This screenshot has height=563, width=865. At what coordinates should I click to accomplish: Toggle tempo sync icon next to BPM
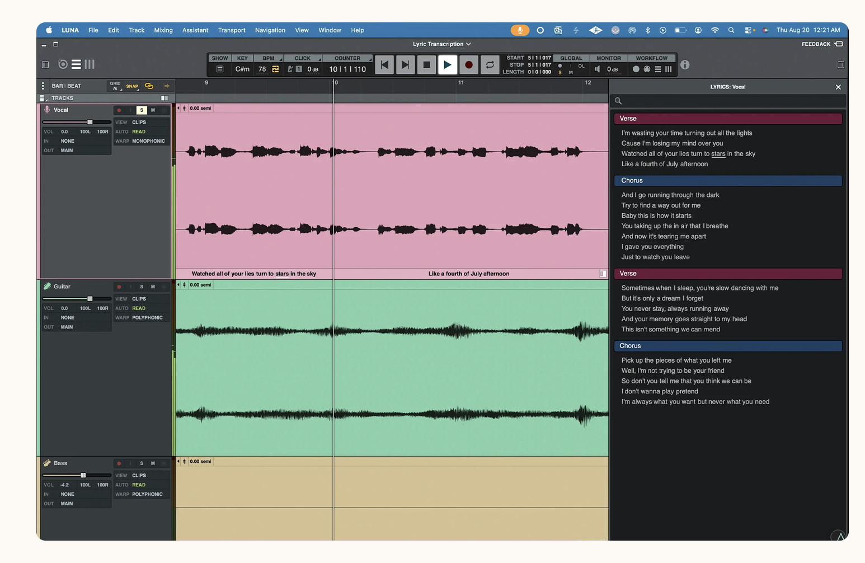[275, 69]
